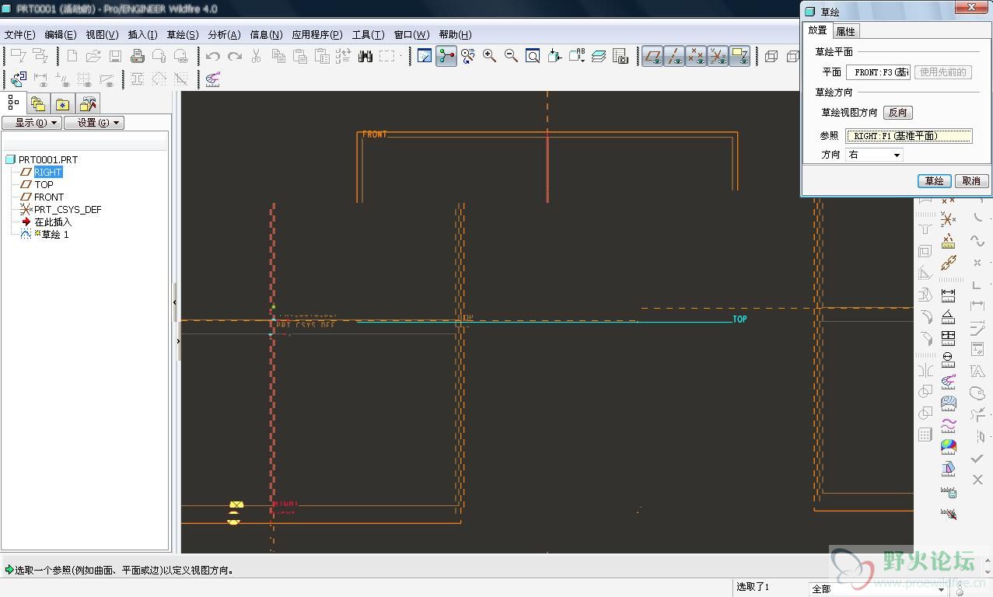Open the 分析(A) menu

pyautogui.click(x=224, y=34)
